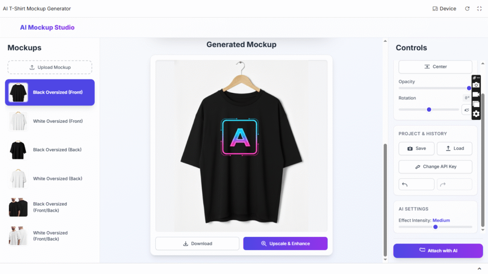Viewport: 488px width, 274px height.
Task: Download the generated mockup
Action: point(197,244)
